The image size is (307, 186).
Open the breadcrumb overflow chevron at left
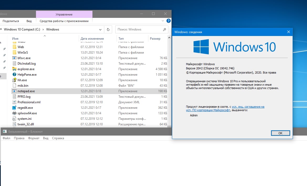[x=1, y=29]
